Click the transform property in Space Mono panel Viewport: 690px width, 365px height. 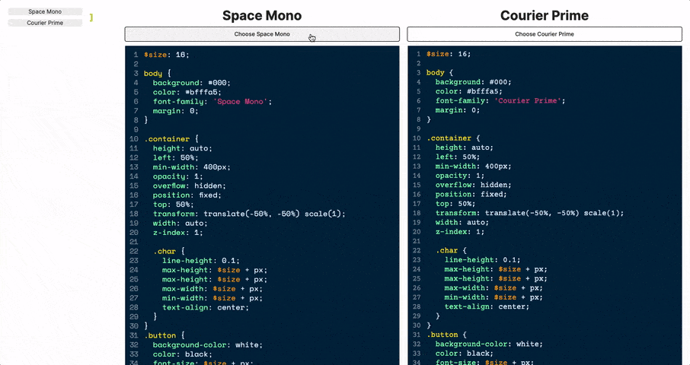point(172,214)
